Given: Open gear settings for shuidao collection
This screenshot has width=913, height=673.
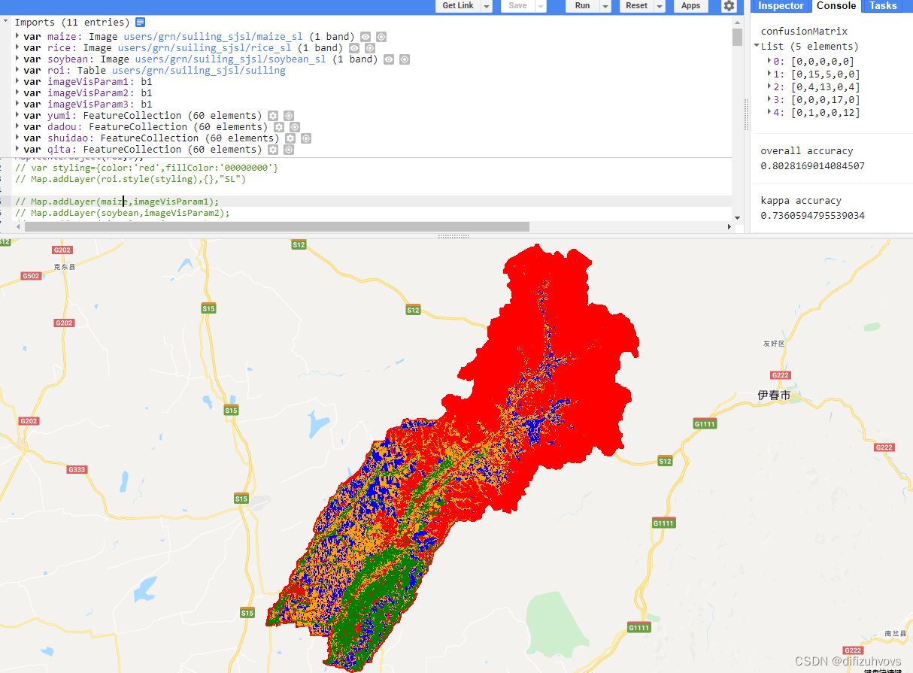Looking at the screenshot, I should click(x=290, y=138).
